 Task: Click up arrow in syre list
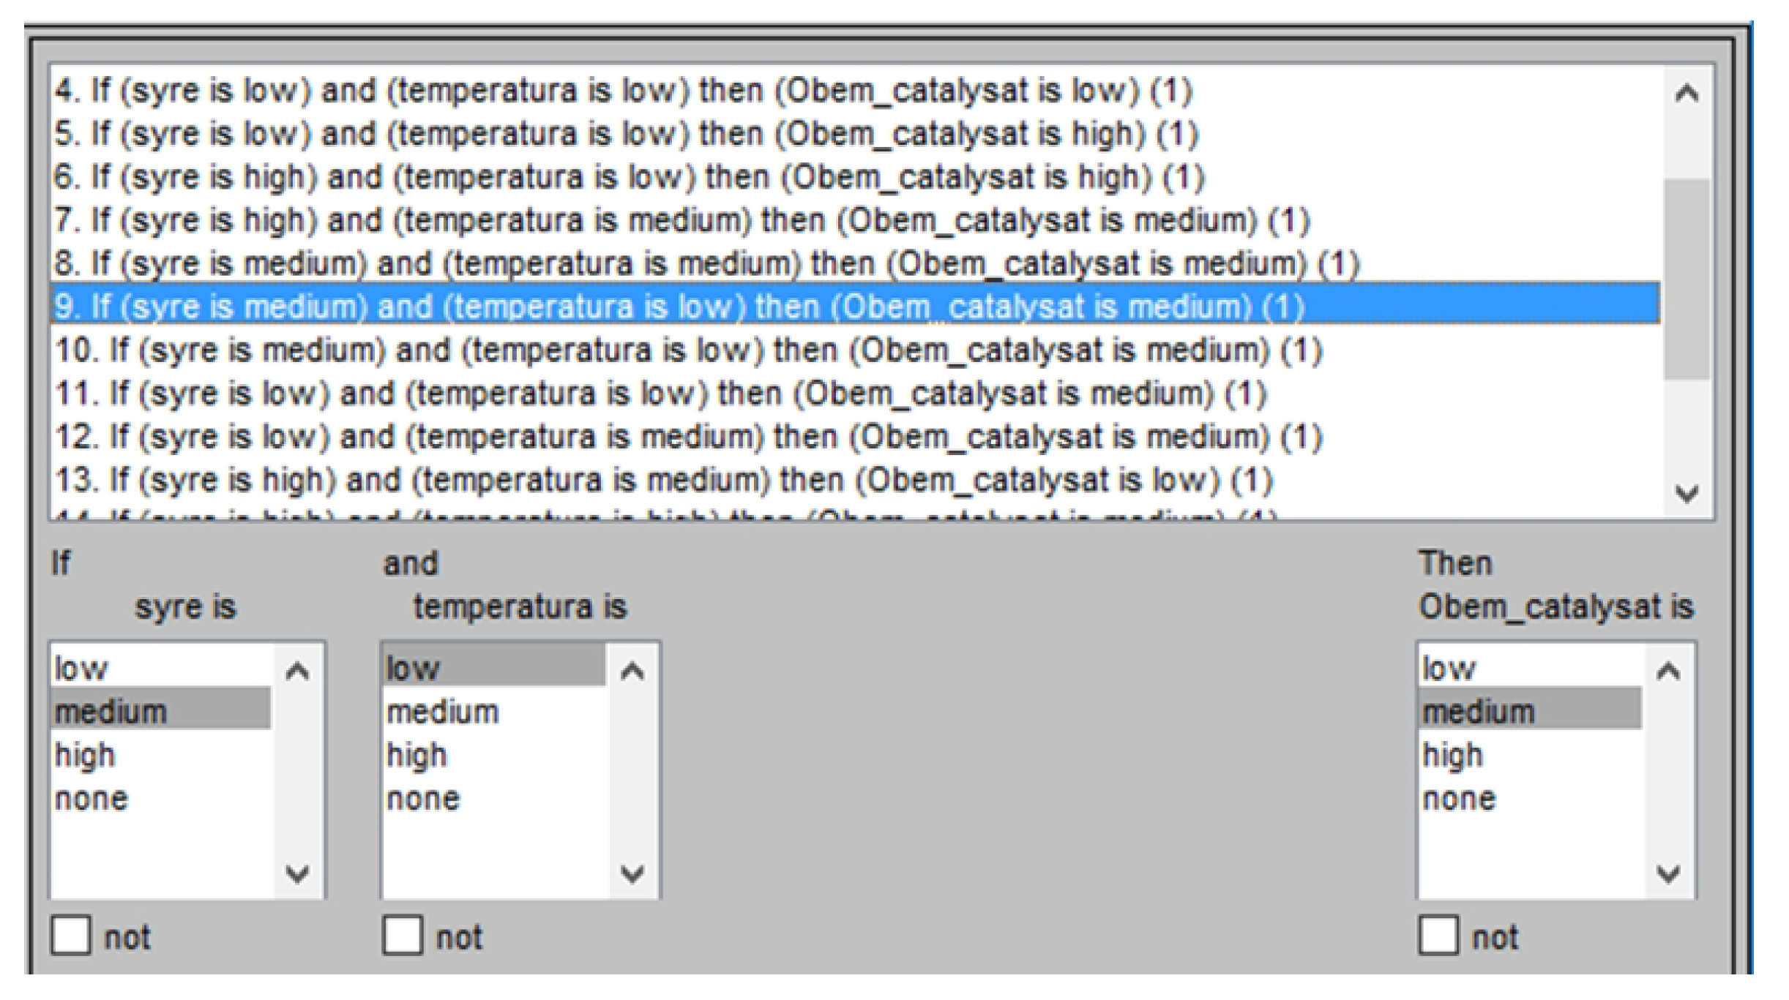(297, 671)
